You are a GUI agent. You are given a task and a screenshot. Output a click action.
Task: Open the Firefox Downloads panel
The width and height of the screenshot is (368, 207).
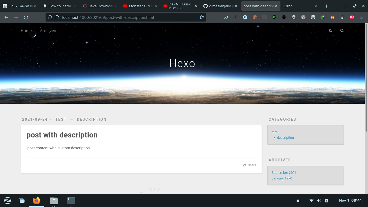pos(235,17)
